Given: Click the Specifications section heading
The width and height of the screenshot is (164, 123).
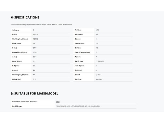Looking at the screenshot, I should click(27, 17).
